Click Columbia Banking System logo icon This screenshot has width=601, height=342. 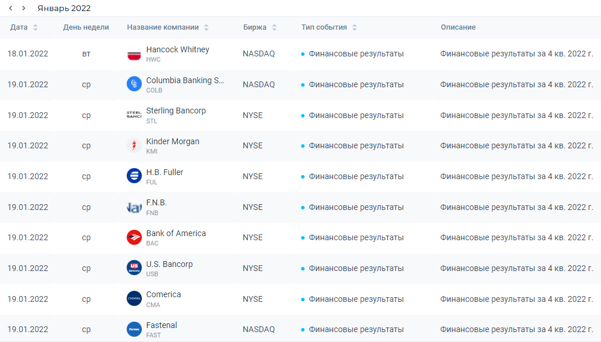[x=134, y=84]
